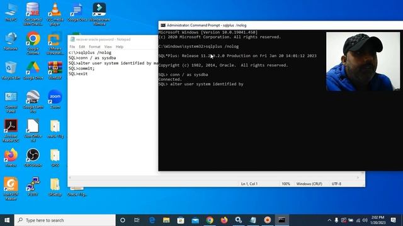Open the Format menu in Notepad
The width and height of the screenshot is (403, 226).
pyautogui.click(x=94, y=46)
